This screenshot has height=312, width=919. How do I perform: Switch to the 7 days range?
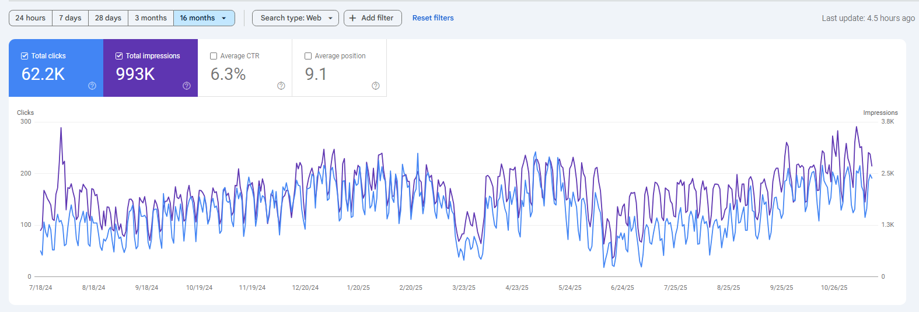pyautogui.click(x=70, y=18)
